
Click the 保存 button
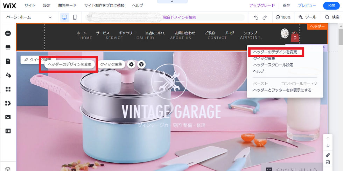[286, 6]
